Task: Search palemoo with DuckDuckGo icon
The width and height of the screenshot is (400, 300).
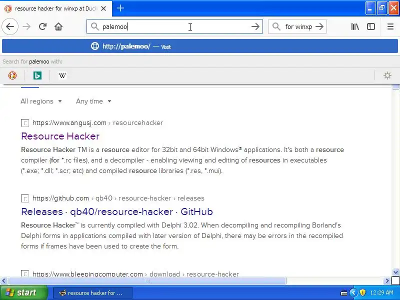Action: point(12,75)
